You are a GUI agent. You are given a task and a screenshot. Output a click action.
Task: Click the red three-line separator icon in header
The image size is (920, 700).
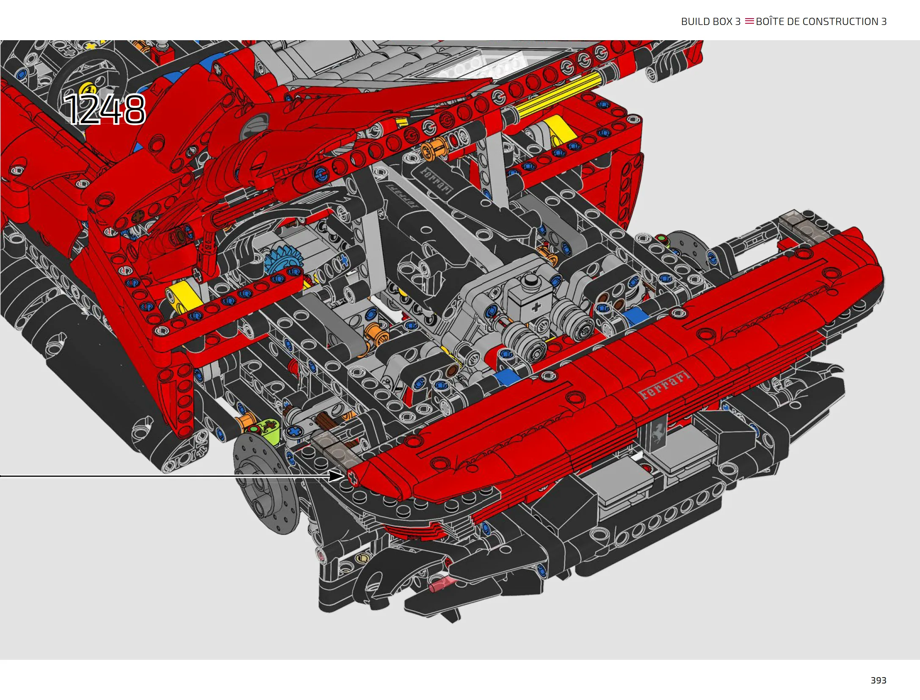[749, 21]
